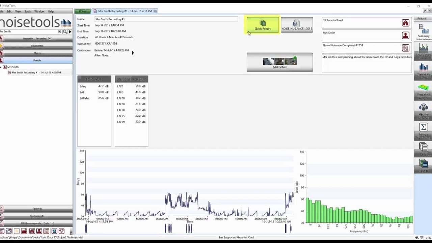
Task: Open the Edit menu
Action: (x=9, y=11)
